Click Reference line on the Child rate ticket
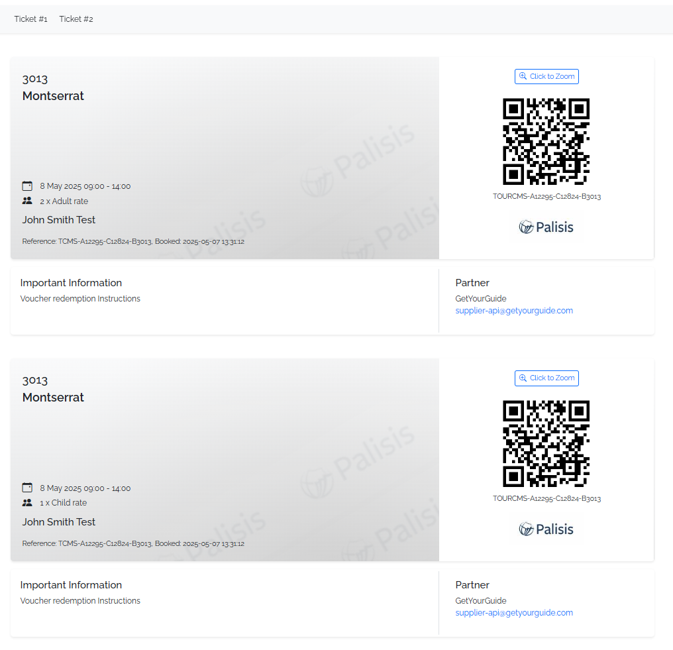 (133, 543)
